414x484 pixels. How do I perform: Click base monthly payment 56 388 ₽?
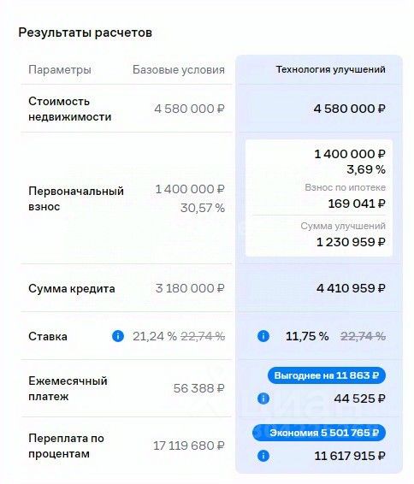198,388
